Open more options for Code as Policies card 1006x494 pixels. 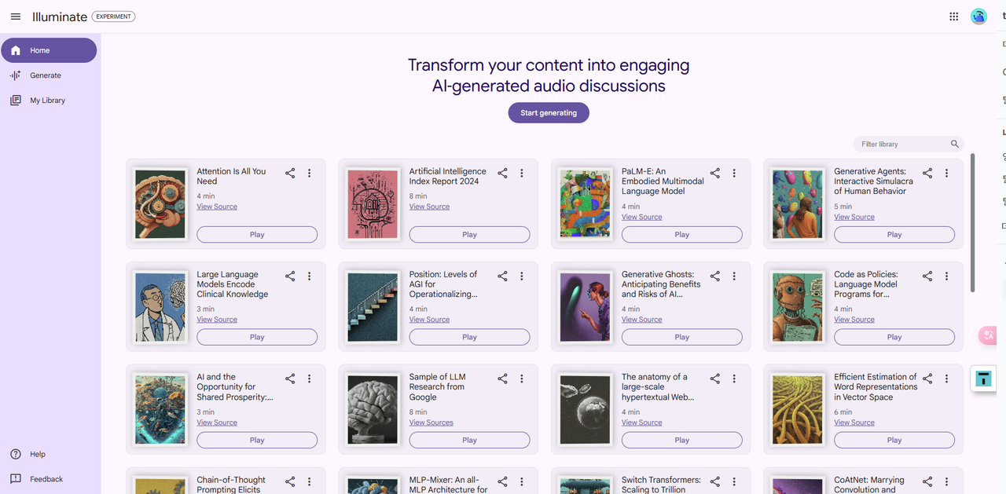click(946, 276)
